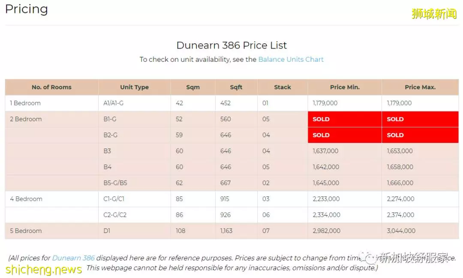This screenshot has width=463, height=278.
Task: Click stack 03 in the C1-G/C1 row
Action: [266, 199]
